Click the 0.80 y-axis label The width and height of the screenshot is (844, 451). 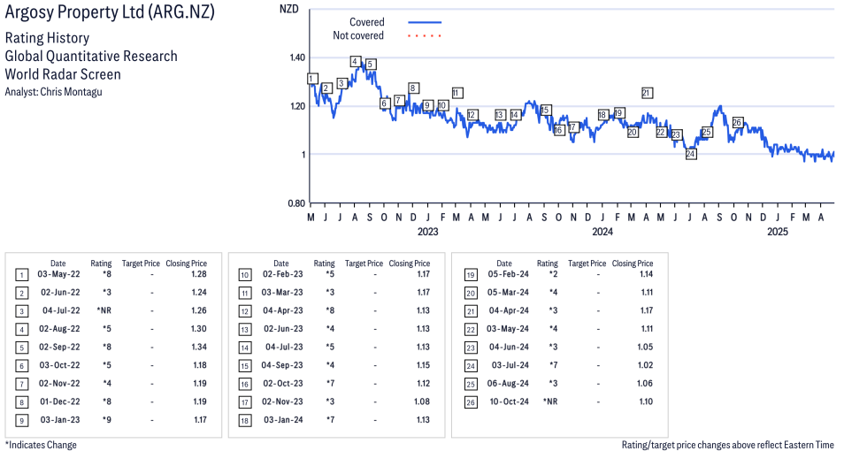(x=297, y=203)
